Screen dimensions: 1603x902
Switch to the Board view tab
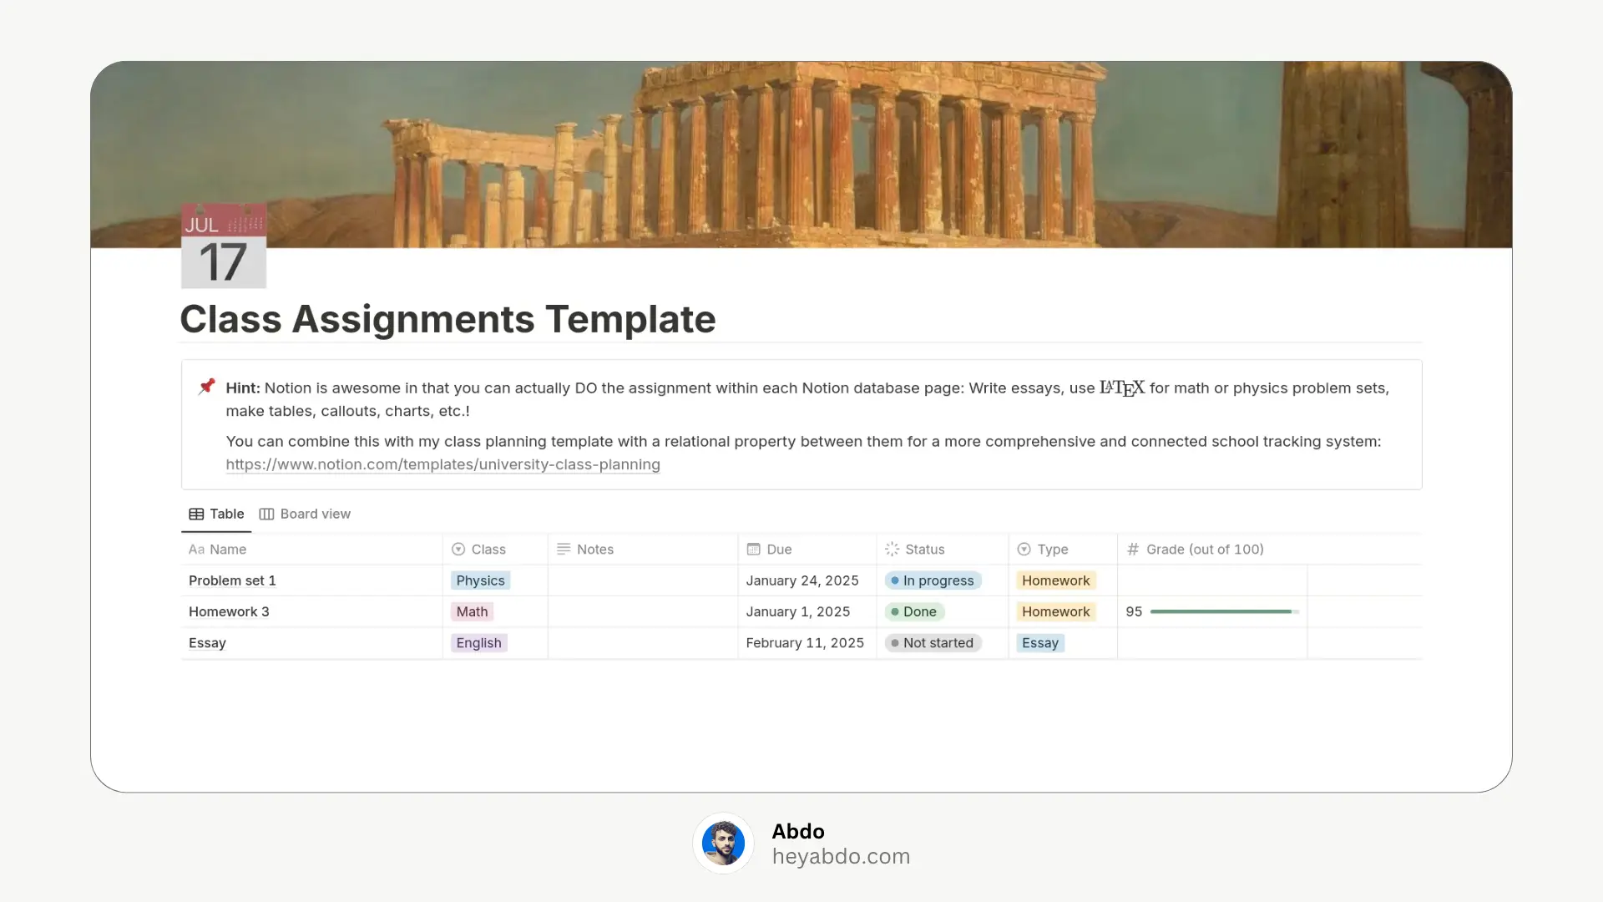tap(305, 514)
